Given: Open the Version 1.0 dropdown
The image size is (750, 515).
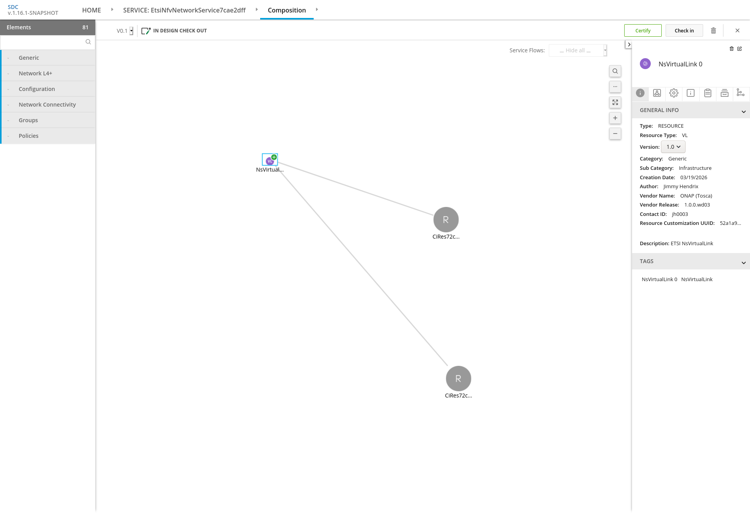Looking at the screenshot, I should tap(673, 147).
